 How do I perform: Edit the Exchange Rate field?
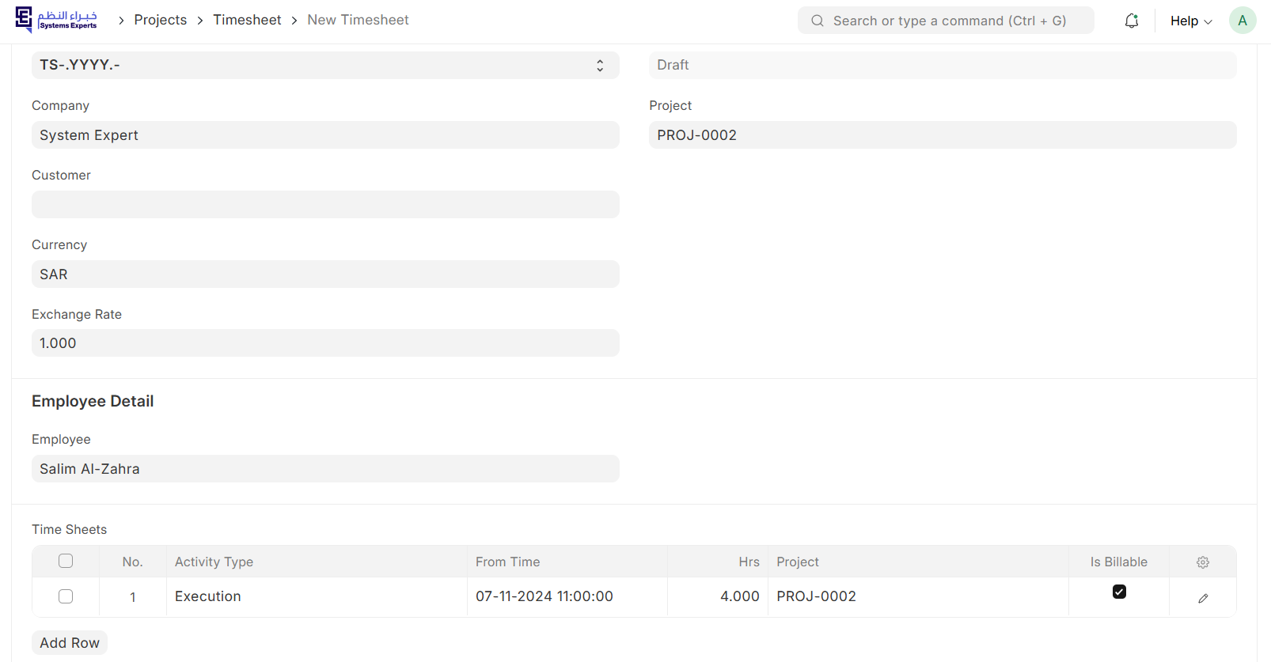324,343
